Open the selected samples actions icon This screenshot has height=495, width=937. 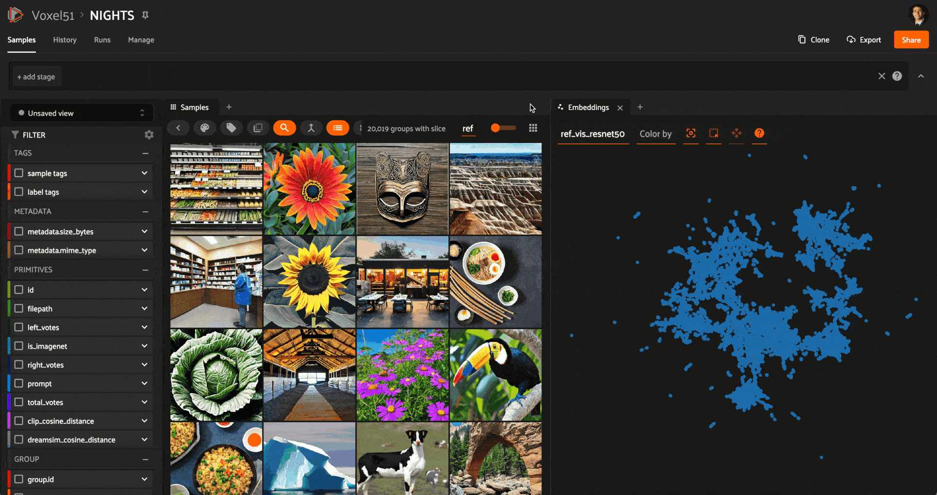pyautogui.click(x=258, y=128)
